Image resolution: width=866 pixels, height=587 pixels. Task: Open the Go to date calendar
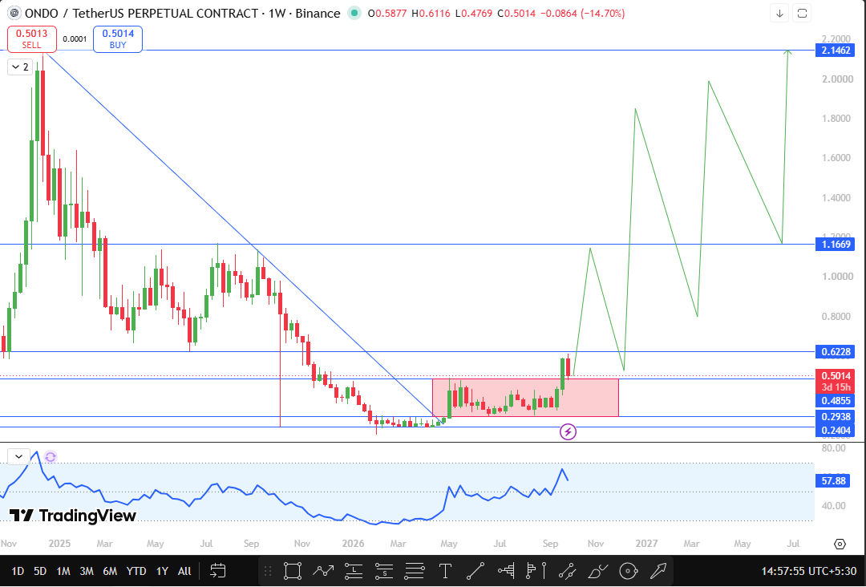[x=218, y=570]
